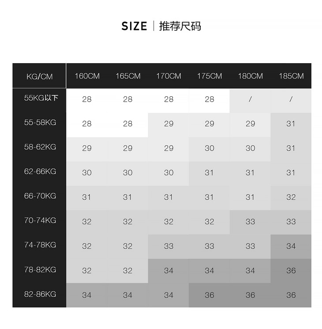
Task: Click the KG/CM corner header cell
Action: (x=39, y=76)
